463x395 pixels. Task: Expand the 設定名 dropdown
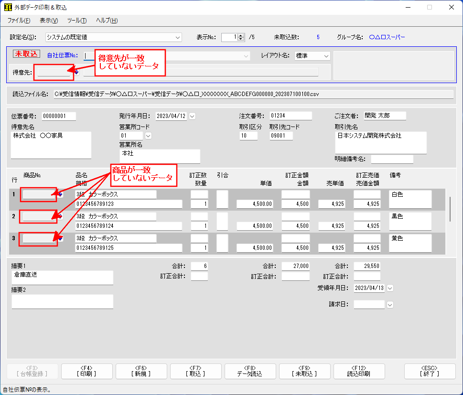[x=177, y=37]
